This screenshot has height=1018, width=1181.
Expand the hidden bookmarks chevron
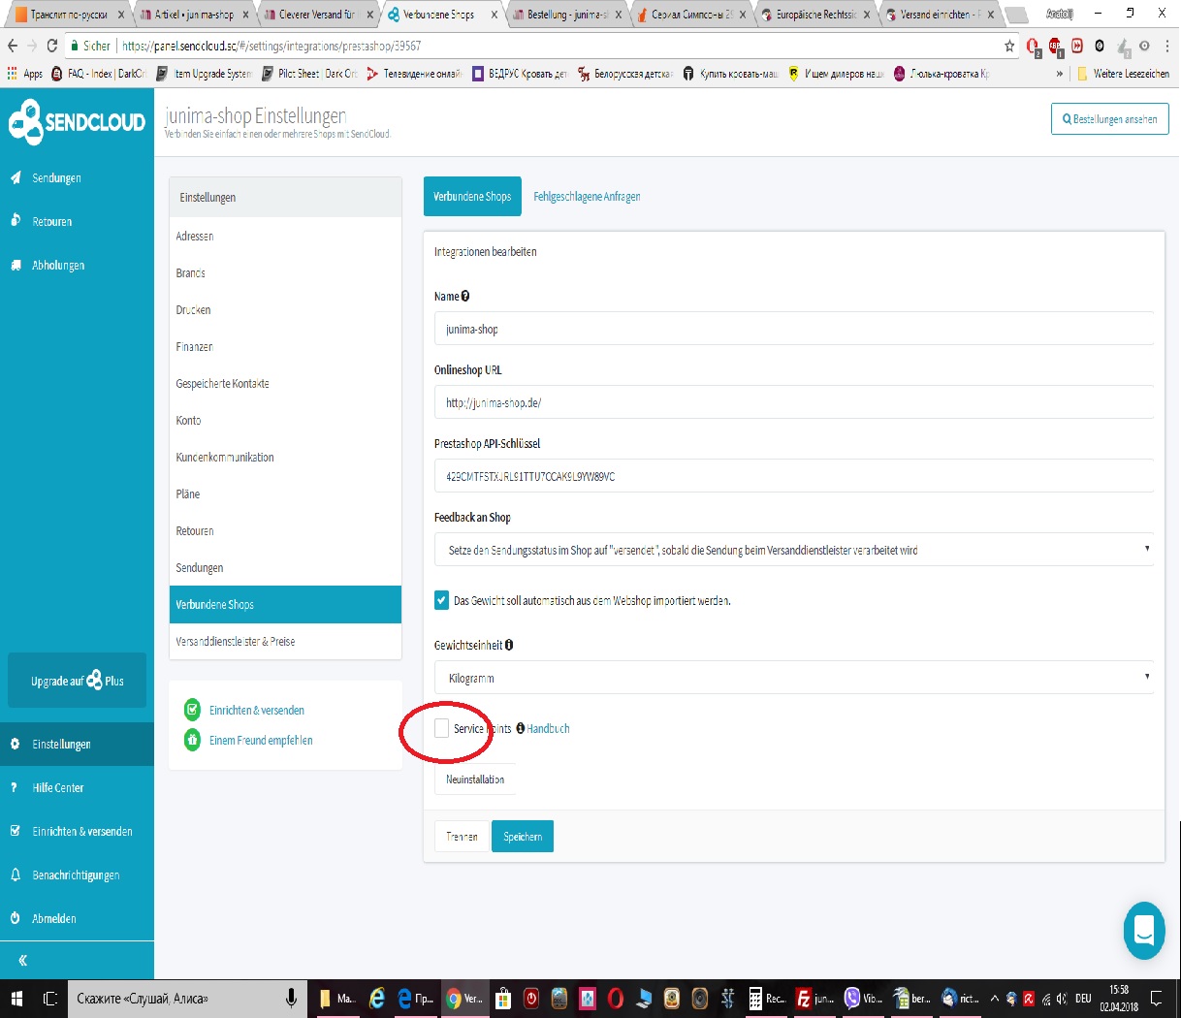point(1059,74)
